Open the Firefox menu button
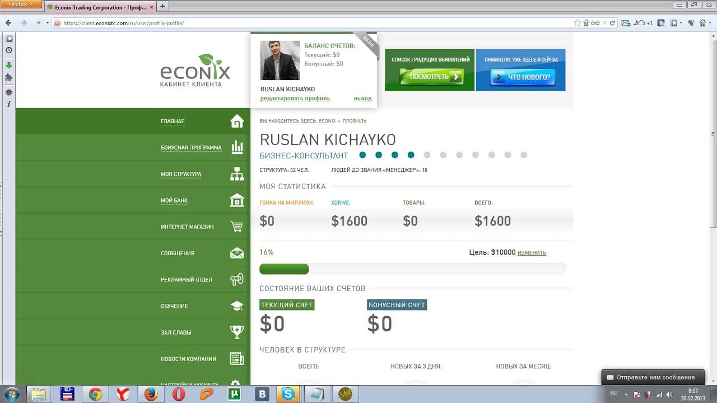Viewport: 717px width, 403px height. (x=21, y=4)
